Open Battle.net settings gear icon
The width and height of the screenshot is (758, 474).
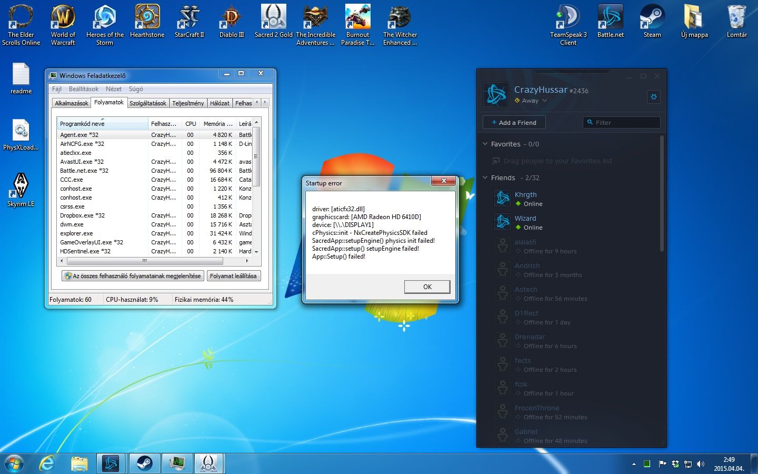654,97
